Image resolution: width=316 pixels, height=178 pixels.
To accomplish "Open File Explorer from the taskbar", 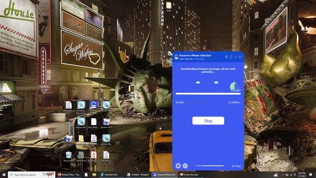I will tap(94, 175).
